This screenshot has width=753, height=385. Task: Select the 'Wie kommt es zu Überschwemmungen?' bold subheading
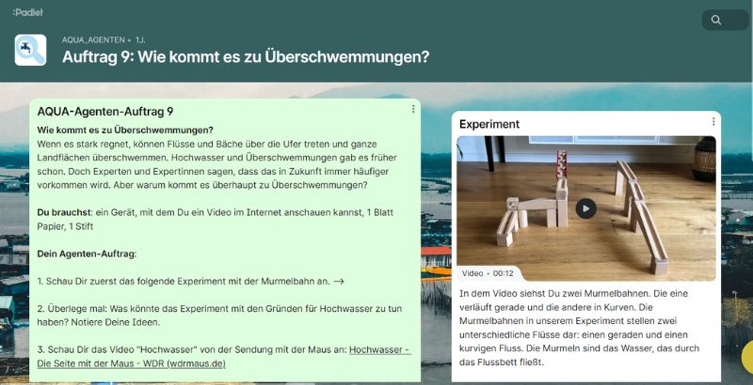pyautogui.click(x=125, y=131)
